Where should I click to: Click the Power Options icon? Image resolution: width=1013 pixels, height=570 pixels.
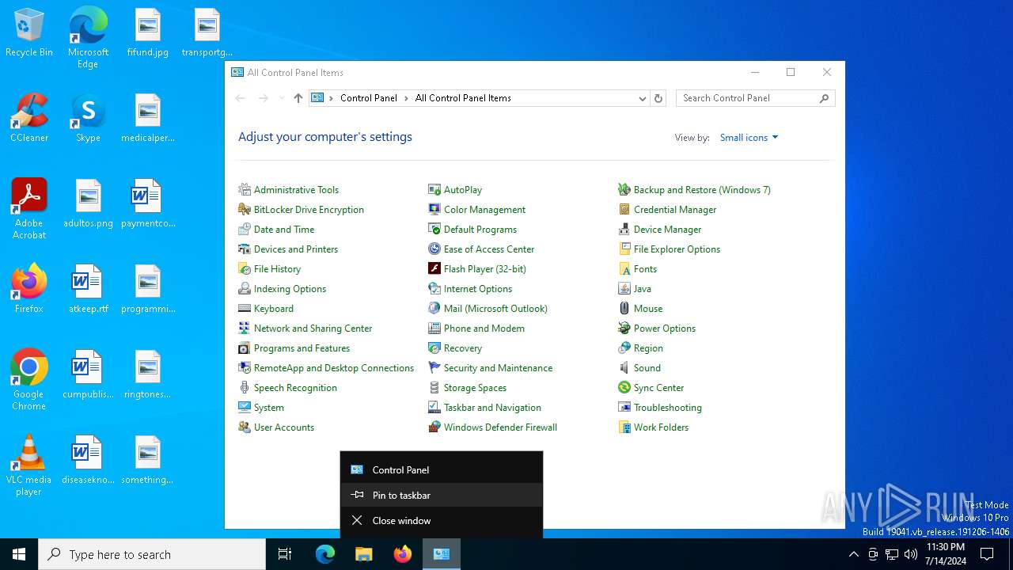pos(624,329)
